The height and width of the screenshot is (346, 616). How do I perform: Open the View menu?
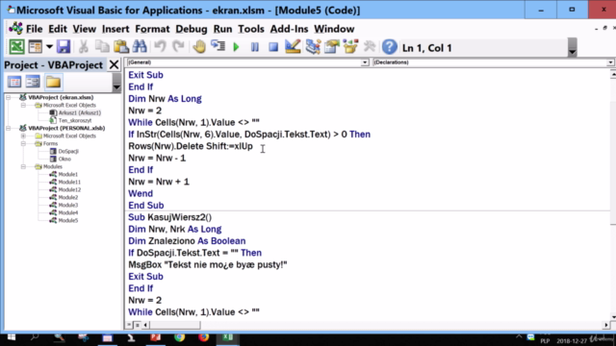(85, 29)
